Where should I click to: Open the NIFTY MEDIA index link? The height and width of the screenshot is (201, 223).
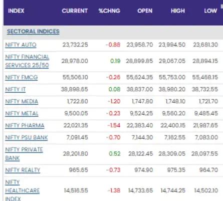(22, 101)
